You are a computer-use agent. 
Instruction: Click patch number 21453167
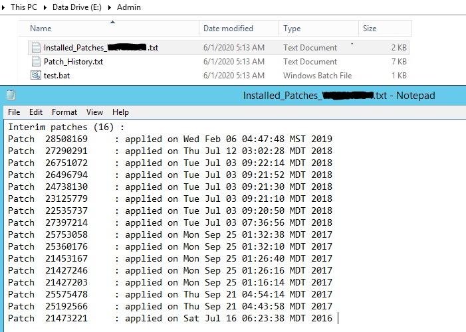tap(66, 258)
